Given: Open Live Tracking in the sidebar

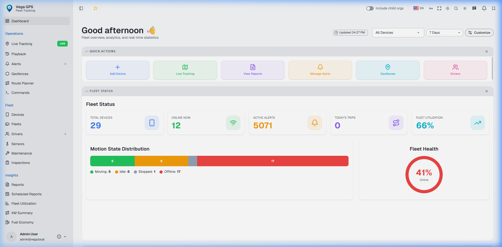Looking at the screenshot, I should [x=22, y=44].
